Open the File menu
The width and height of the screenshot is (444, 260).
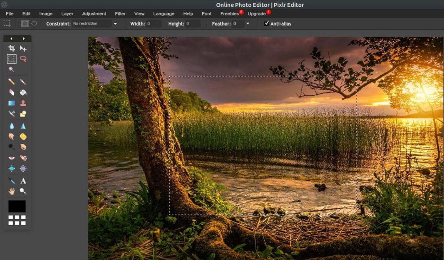[x=10, y=13]
